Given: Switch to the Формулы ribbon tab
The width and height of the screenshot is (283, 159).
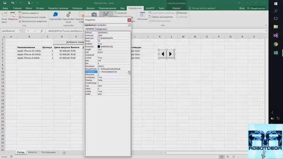Looking at the screenshot, I should (77, 8).
